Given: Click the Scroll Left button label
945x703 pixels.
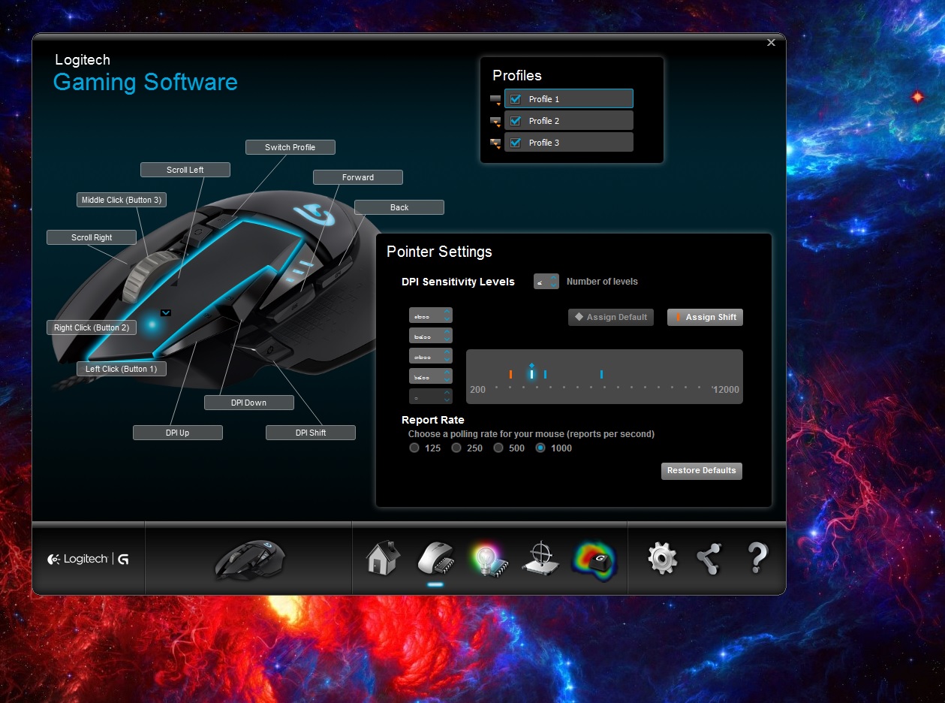Looking at the screenshot, I should tap(185, 170).
